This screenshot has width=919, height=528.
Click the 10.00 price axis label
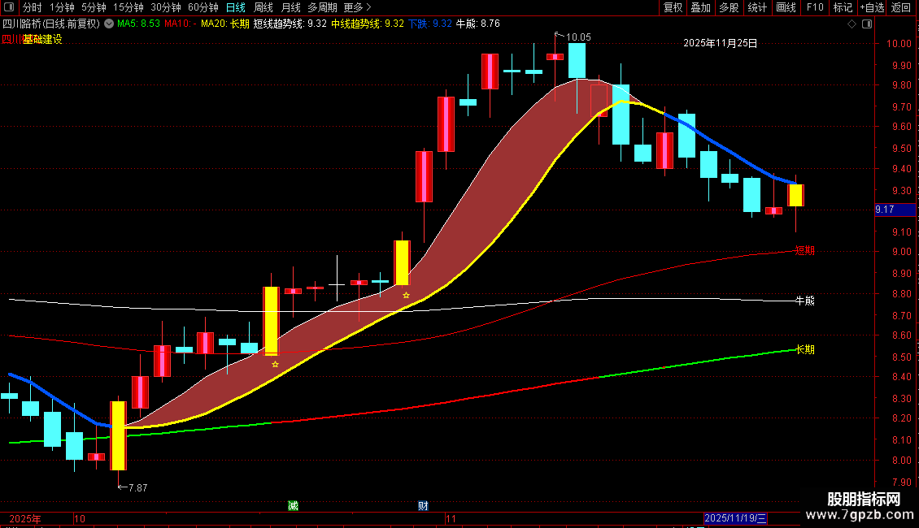pyautogui.click(x=899, y=43)
